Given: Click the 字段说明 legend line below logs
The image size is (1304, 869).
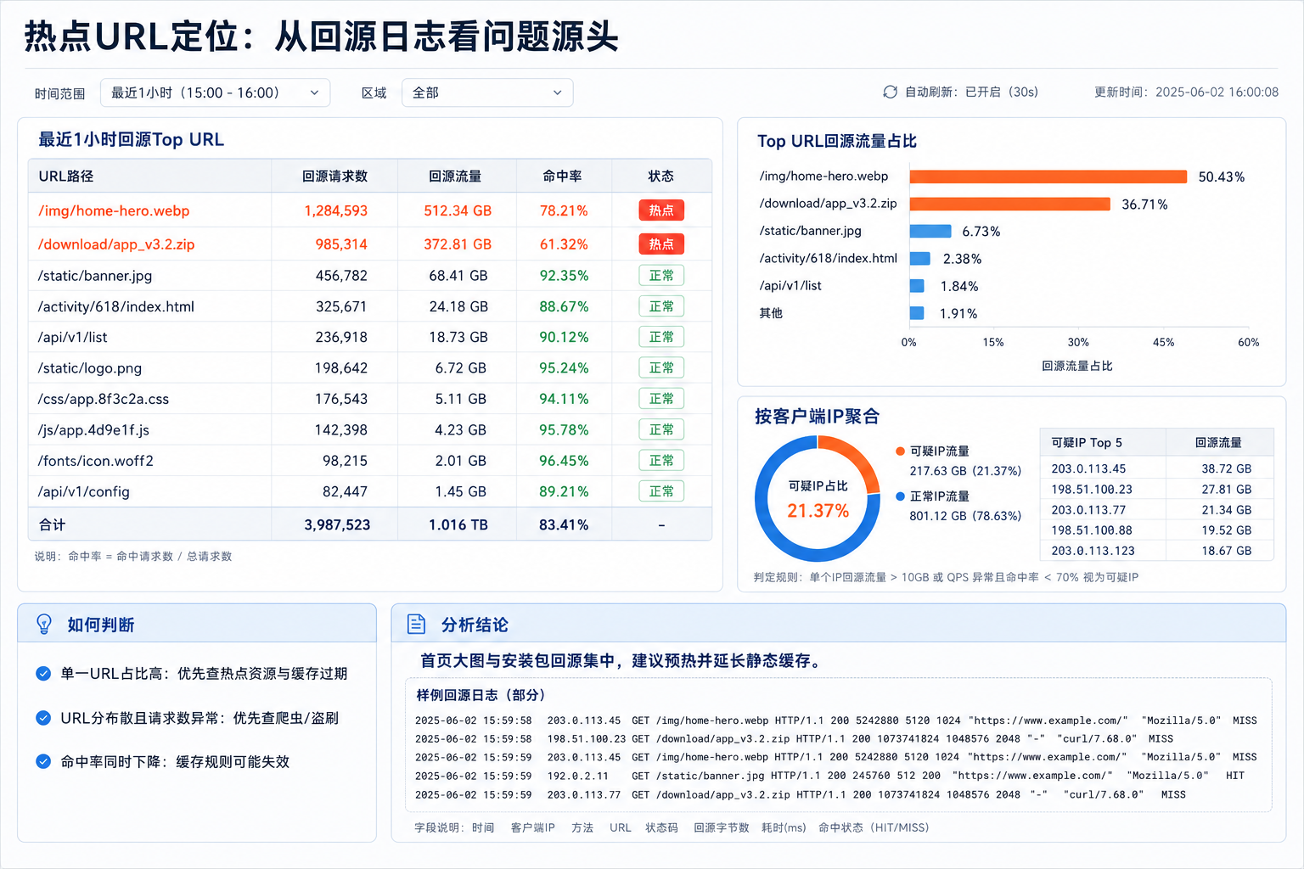Looking at the screenshot, I should pos(672,827).
